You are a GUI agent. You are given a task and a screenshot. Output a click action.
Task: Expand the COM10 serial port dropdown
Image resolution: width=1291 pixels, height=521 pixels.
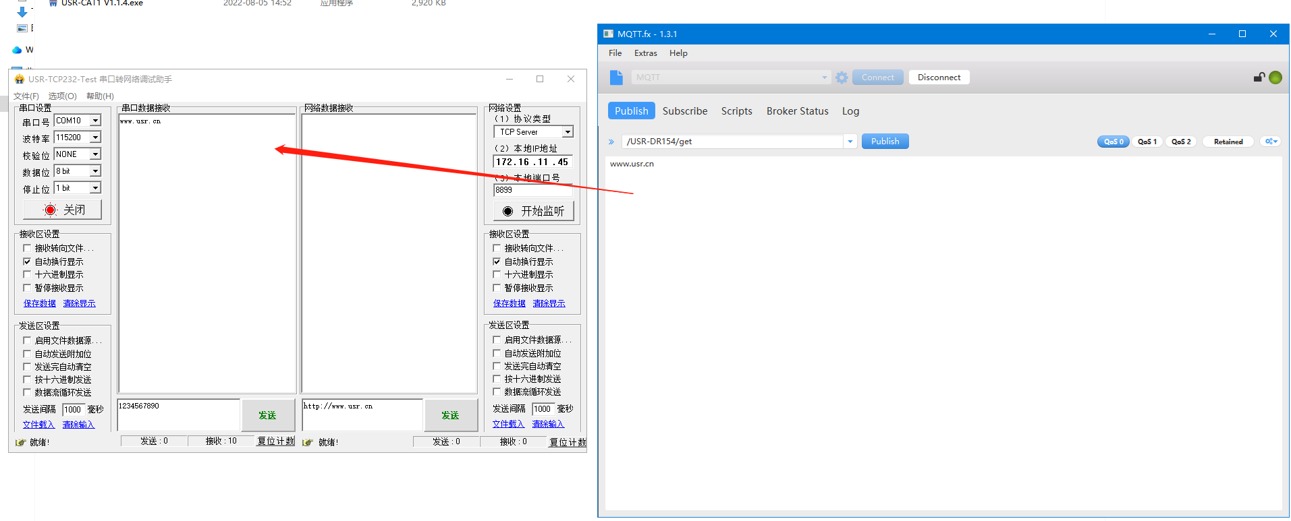click(95, 121)
